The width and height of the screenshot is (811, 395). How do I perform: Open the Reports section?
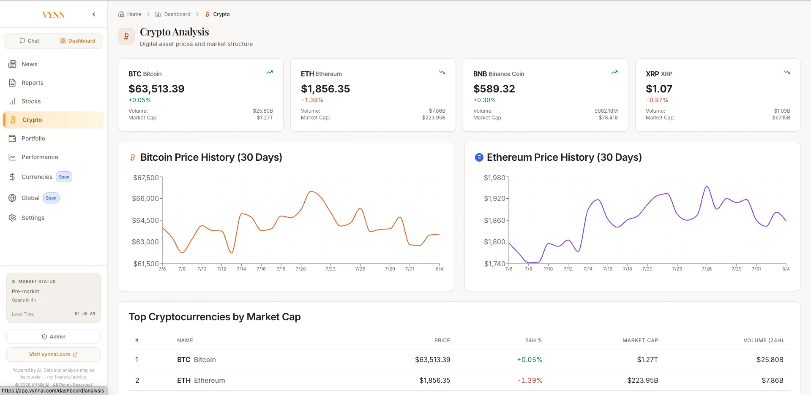pyautogui.click(x=53, y=83)
